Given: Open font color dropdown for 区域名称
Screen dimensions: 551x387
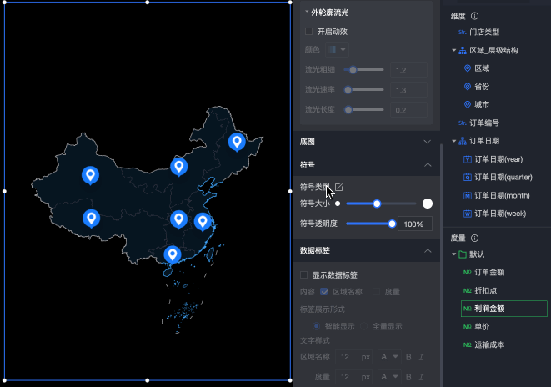Looking at the screenshot, I should click(390, 357).
